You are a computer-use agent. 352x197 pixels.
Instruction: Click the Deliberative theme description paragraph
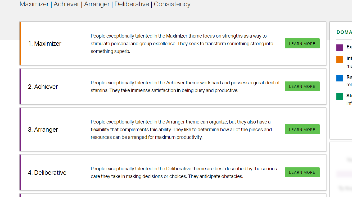click(184, 172)
